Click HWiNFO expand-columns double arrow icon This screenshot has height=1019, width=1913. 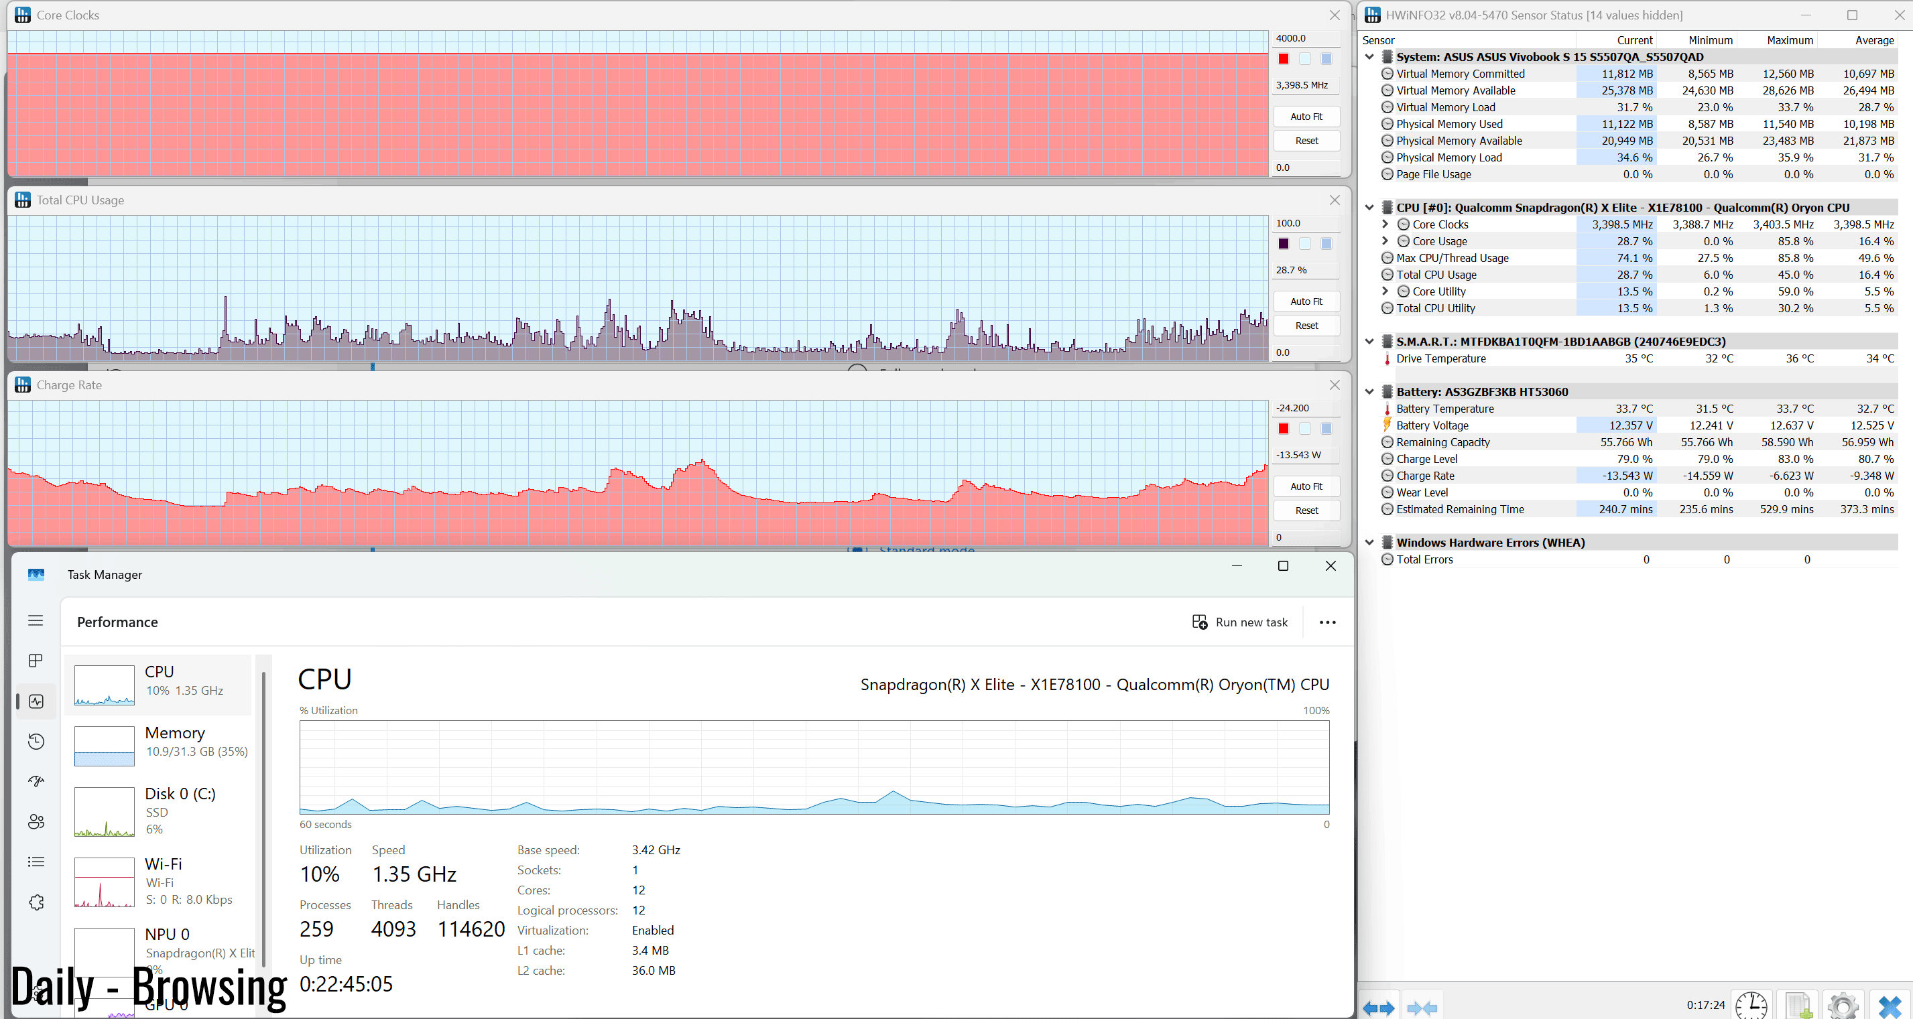tap(1379, 1007)
